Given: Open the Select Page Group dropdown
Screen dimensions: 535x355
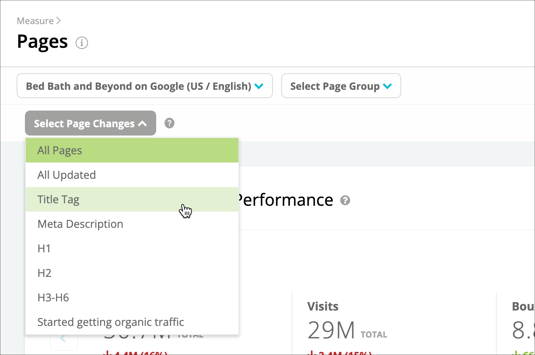Looking at the screenshot, I should [x=341, y=86].
